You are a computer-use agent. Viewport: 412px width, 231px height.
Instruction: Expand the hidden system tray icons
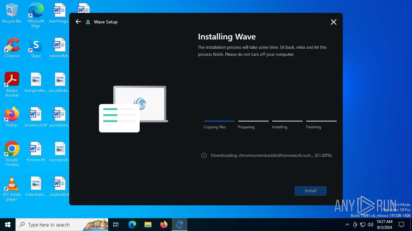(347, 225)
